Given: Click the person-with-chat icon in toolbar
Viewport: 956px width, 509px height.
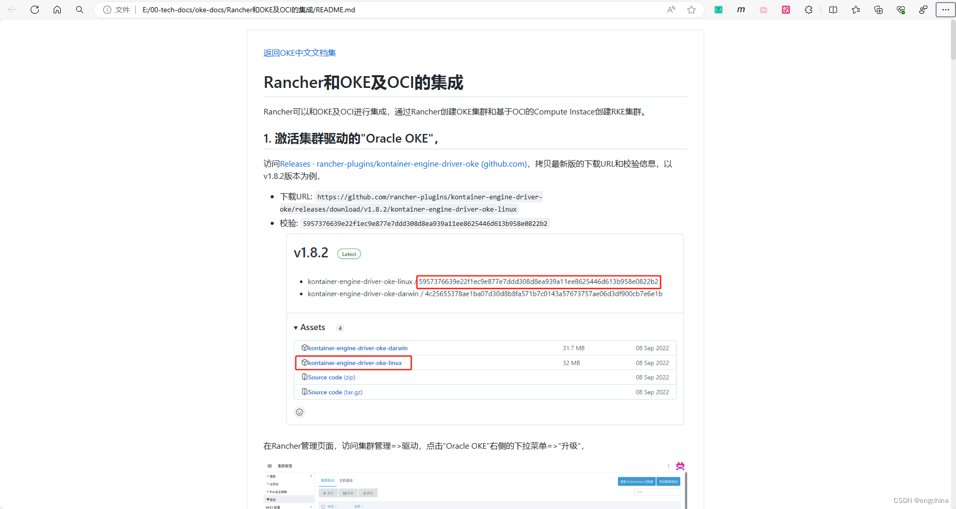Looking at the screenshot, I should tap(923, 10).
